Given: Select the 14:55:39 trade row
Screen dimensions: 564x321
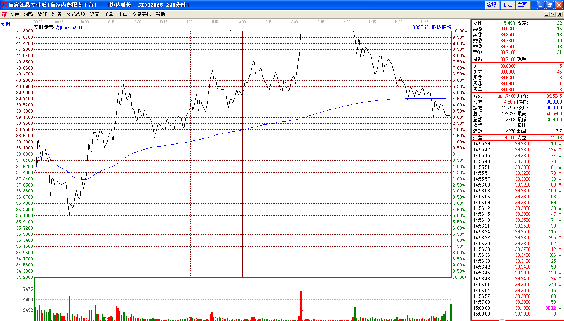Looking at the screenshot, I should (x=517, y=144).
